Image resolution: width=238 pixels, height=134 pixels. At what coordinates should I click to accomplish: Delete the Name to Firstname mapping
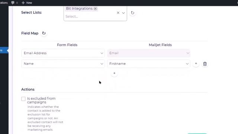(x=205, y=64)
